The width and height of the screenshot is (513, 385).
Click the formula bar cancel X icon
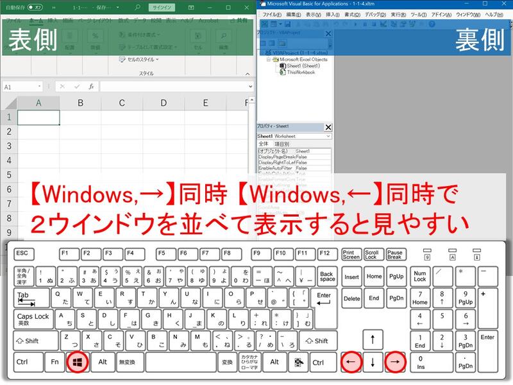coord(62,87)
